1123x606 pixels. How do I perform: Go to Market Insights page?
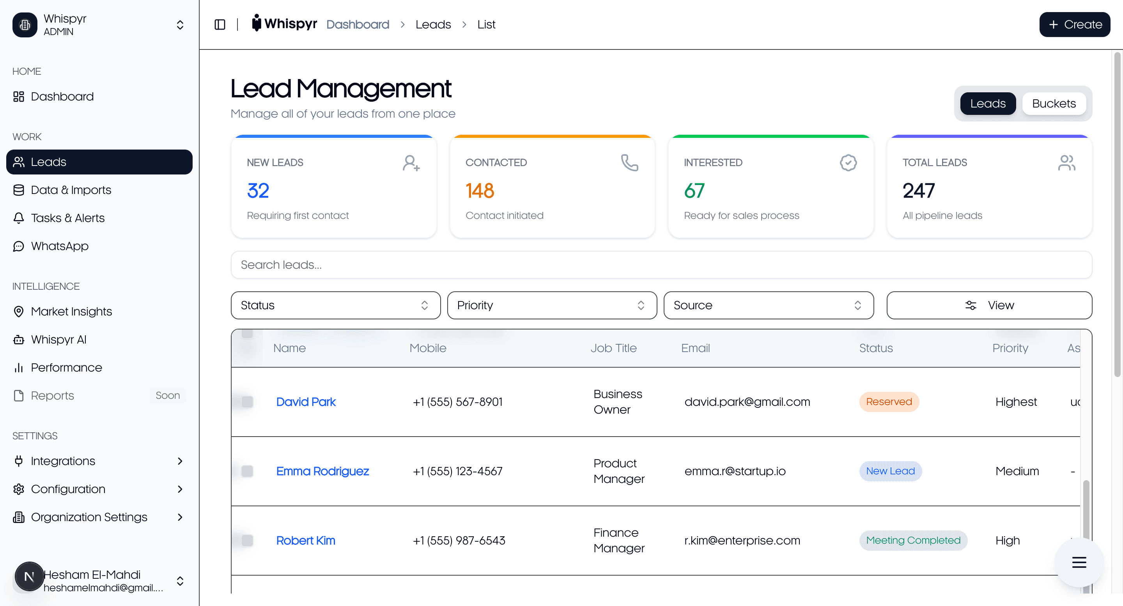coord(71,311)
